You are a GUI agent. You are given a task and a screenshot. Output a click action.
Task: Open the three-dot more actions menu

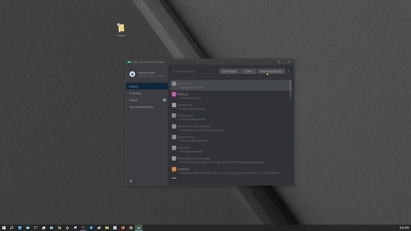288,71
